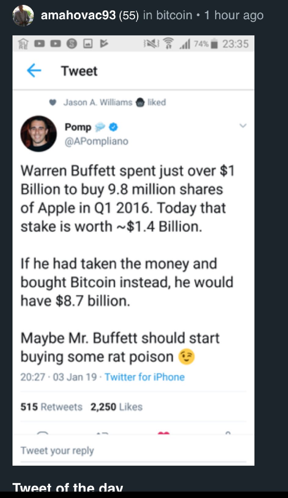The image size is (288, 498).
Task: Click the Jason A. Williams name
Action: (x=98, y=102)
